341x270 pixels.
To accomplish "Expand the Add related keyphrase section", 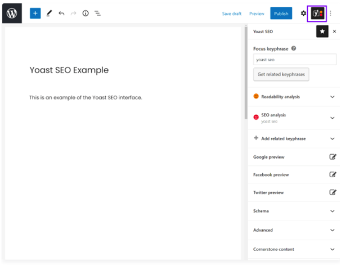I will point(333,139).
